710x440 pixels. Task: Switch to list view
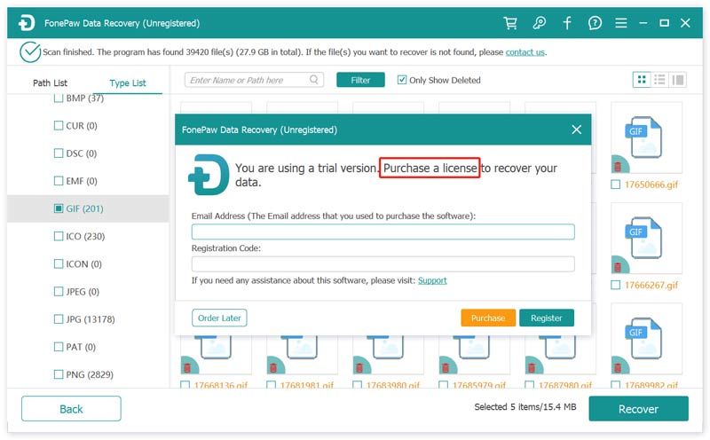coord(659,80)
